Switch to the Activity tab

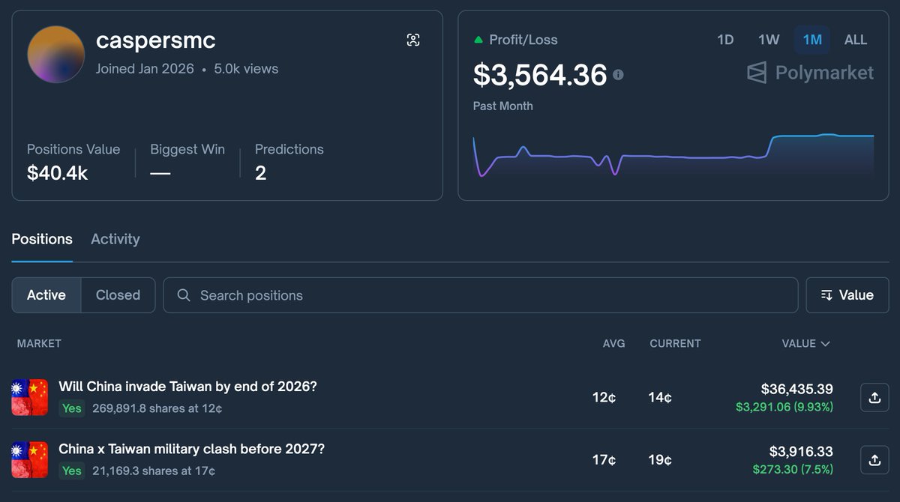pyautogui.click(x=115, y=239)
